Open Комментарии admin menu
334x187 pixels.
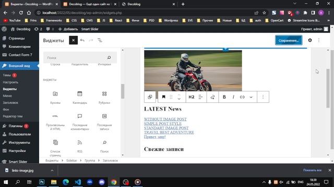19,47
